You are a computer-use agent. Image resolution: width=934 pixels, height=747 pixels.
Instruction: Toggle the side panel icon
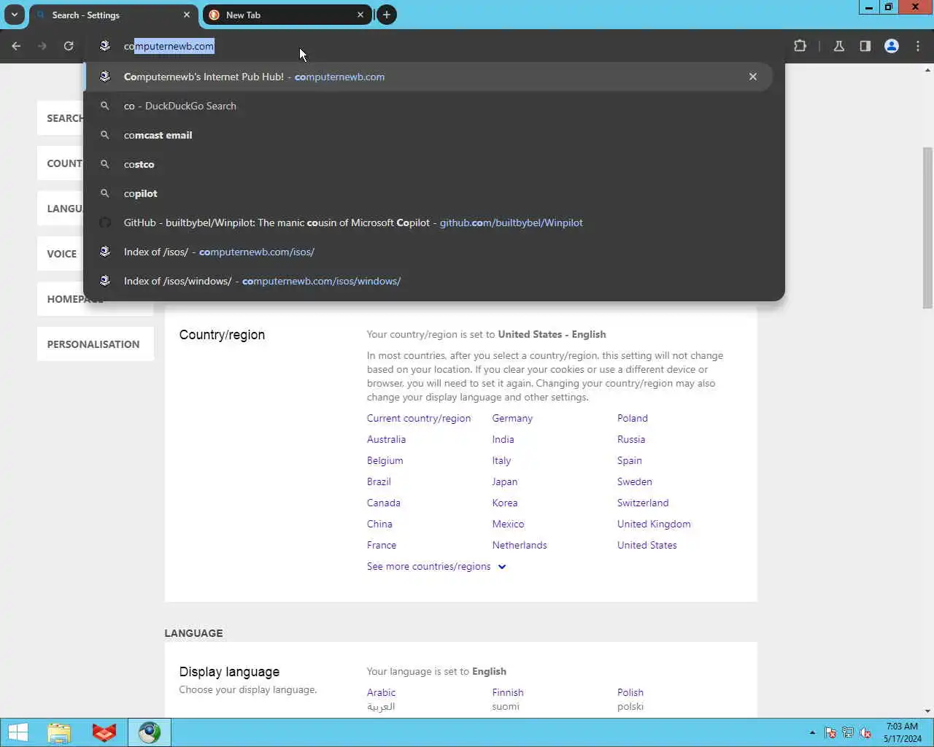click(x=865, y=46)
